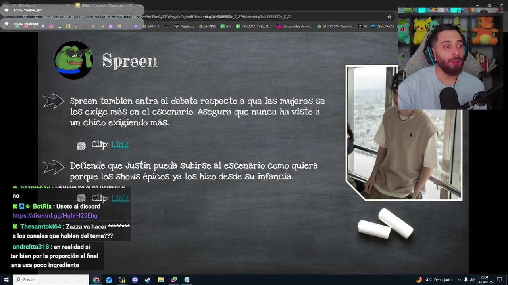Open the 'PRODUCTO SELLAD...' bookmark
Screen dimensions: 508x285
(x=254, y=27)
